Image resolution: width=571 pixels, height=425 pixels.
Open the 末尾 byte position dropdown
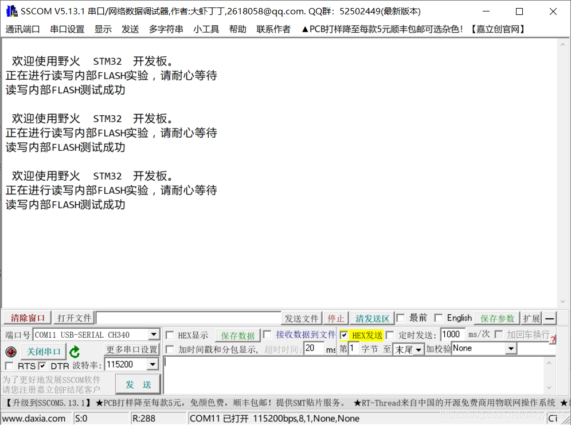pyautogui.click(x=419, y=350)
